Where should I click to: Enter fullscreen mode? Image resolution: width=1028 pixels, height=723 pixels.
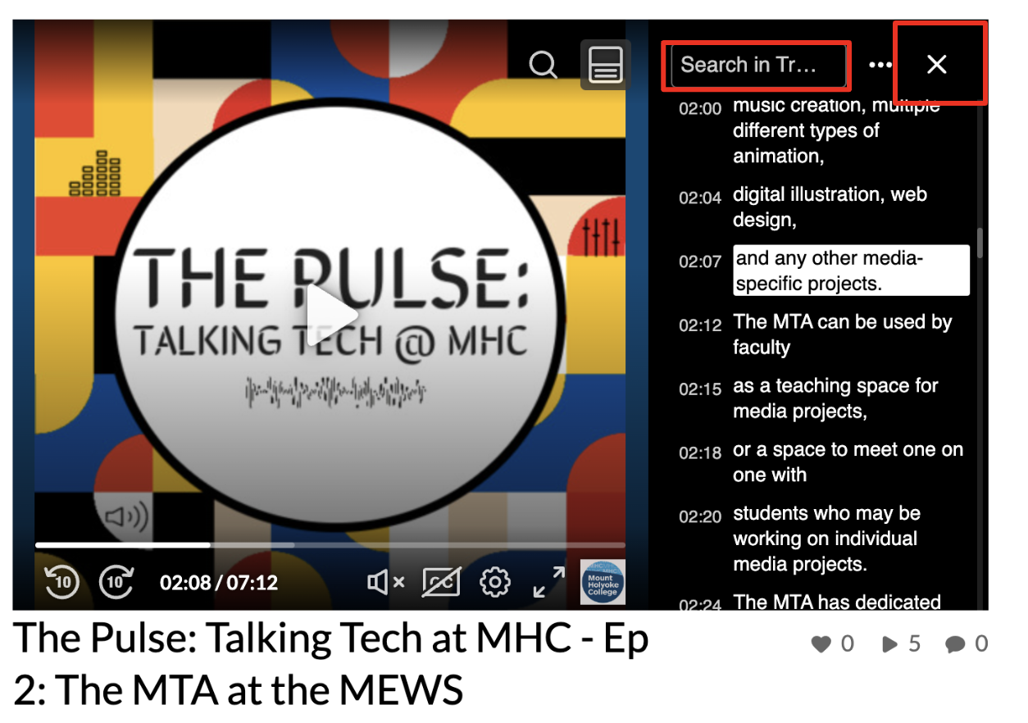point(548,583)
